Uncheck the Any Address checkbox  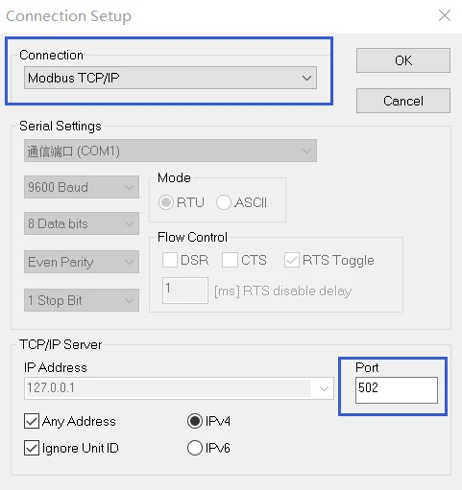coord(32,421)
